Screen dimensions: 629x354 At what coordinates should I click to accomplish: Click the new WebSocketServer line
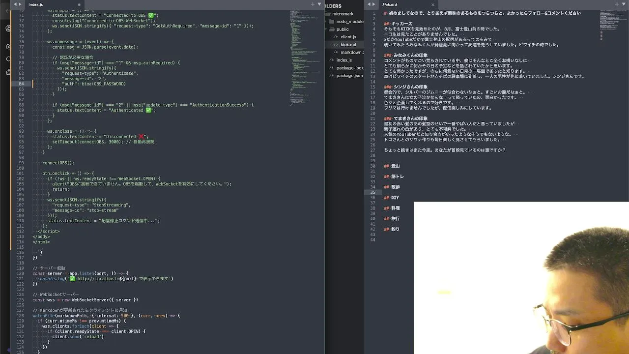point(86,300)
